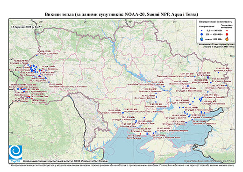Click the map title mentioning NOAA-20 satellites

tap(121, 14)
